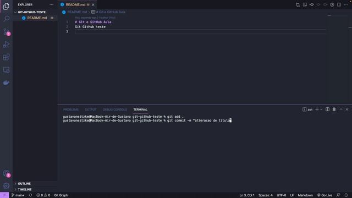Image resolution: width=352 pixels, height=198 pixels.
Task: Open the Extensions view
Action: pyautogui.click(x=6, y=57)
